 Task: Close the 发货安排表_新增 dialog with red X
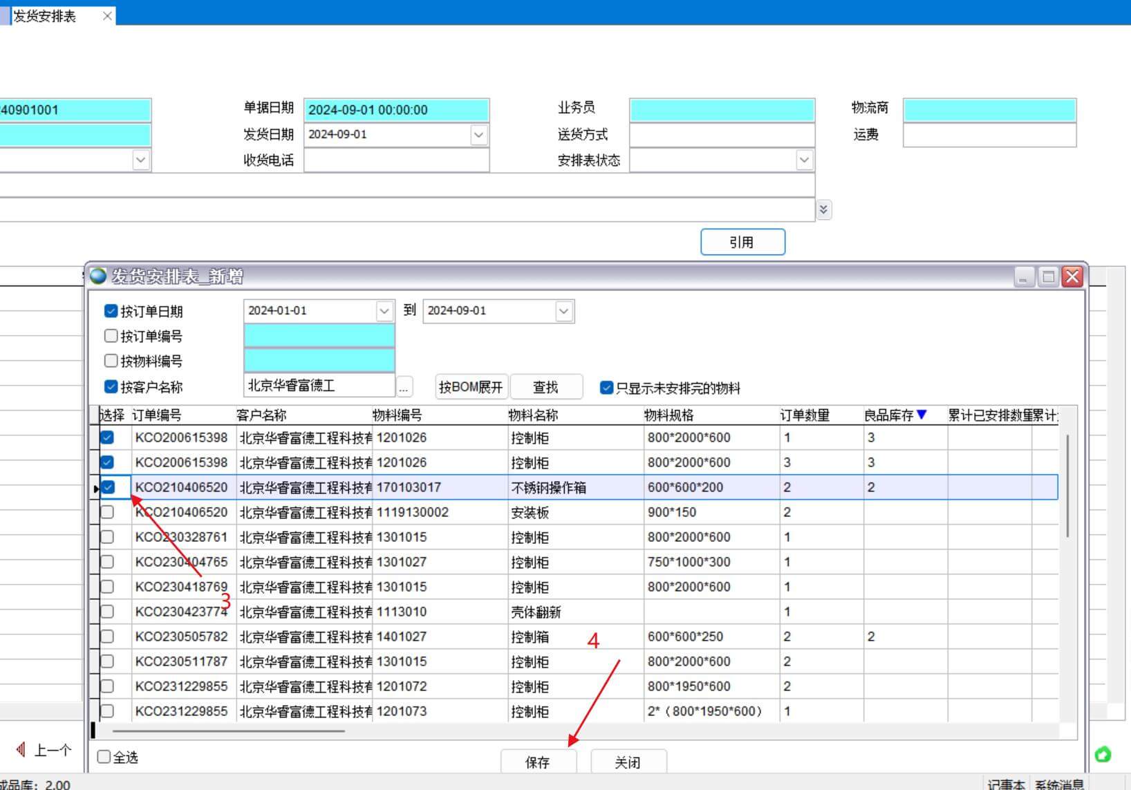(x=1072, y=277)
